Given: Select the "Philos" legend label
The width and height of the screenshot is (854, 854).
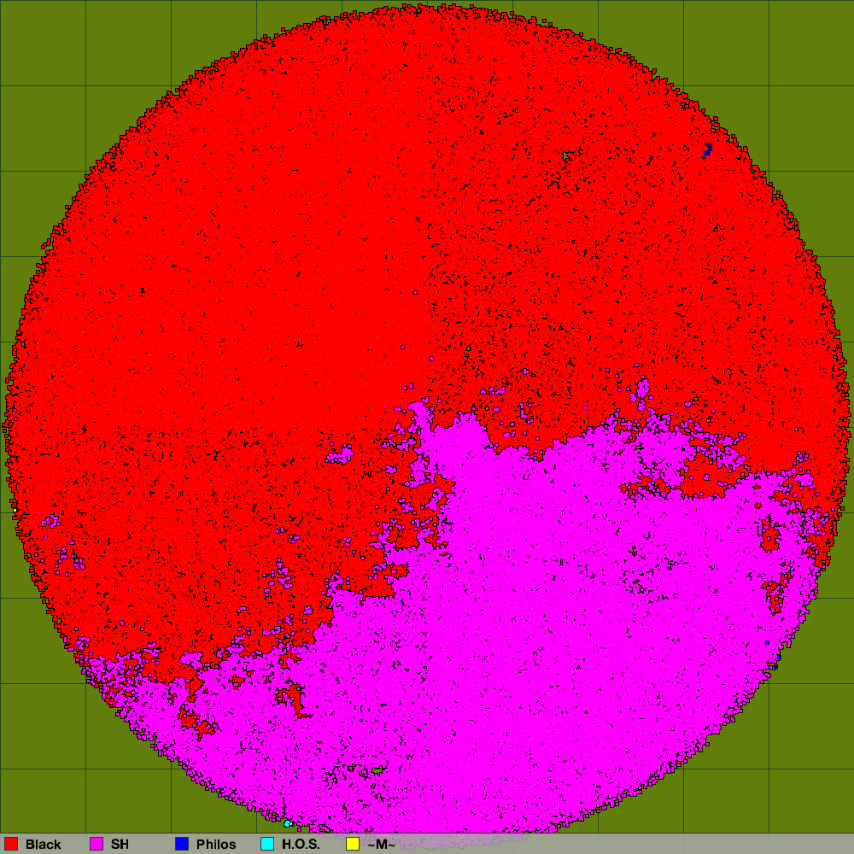Looking at the screenshot, I should pos(216,845).
